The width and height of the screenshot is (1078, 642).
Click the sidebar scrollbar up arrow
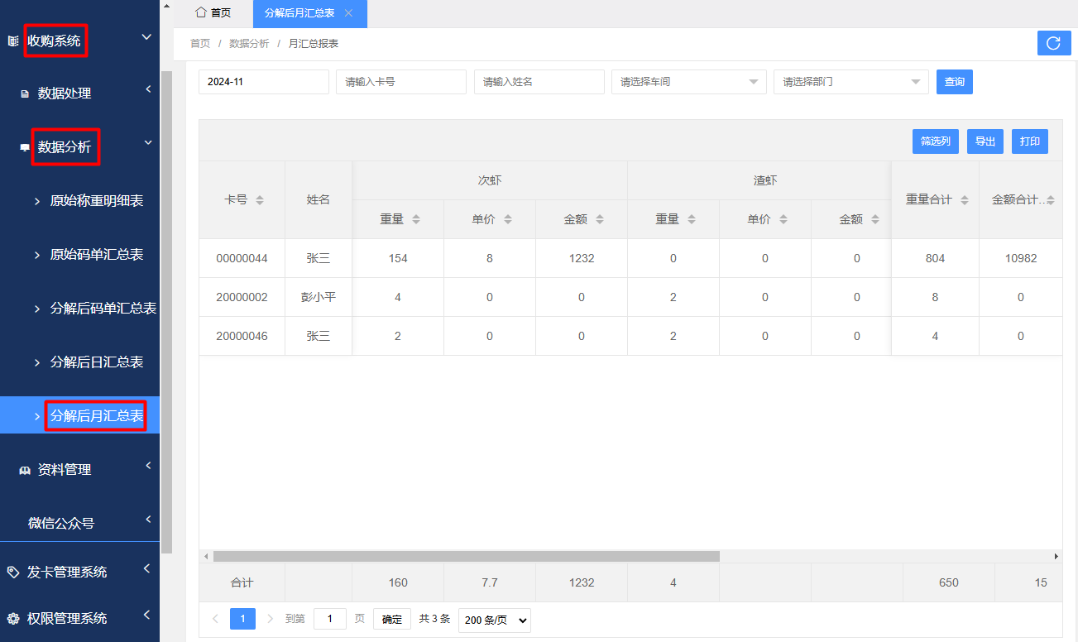click(x=166, y=7)
